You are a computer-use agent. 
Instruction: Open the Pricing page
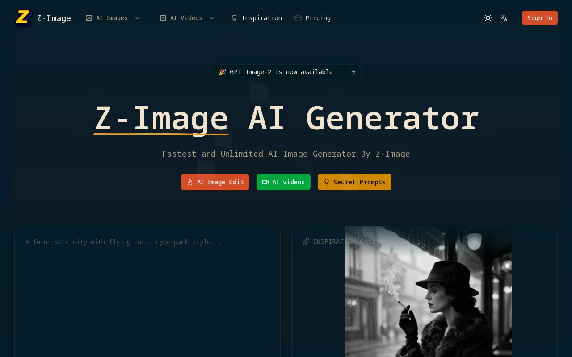click(313, 18)
